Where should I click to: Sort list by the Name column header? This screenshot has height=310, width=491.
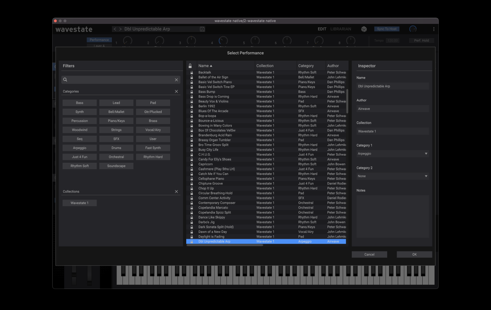point(226,66)
